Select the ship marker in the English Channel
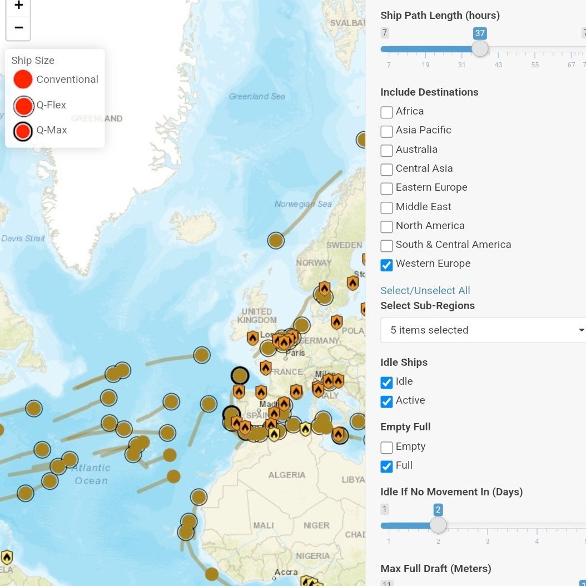 click(268, 348)
